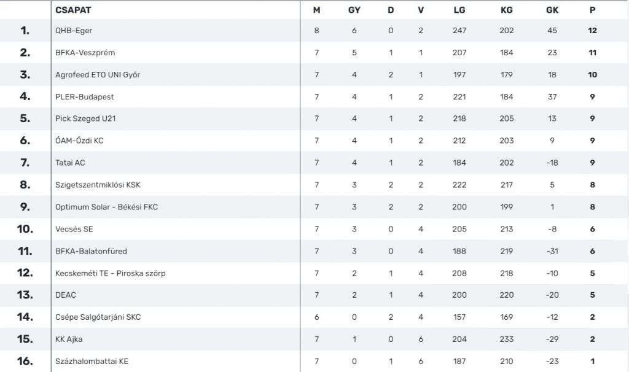Select Százhalombattai KE team name

(x=92, y=362)
